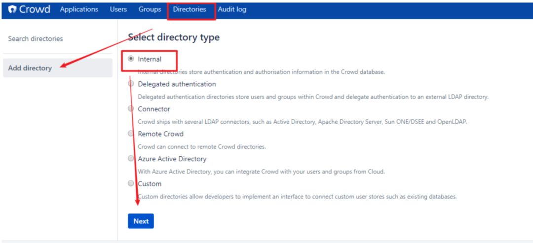The height and width of the screenshot is (243, 533).
Task: Click the Next button
Action: 141,221
